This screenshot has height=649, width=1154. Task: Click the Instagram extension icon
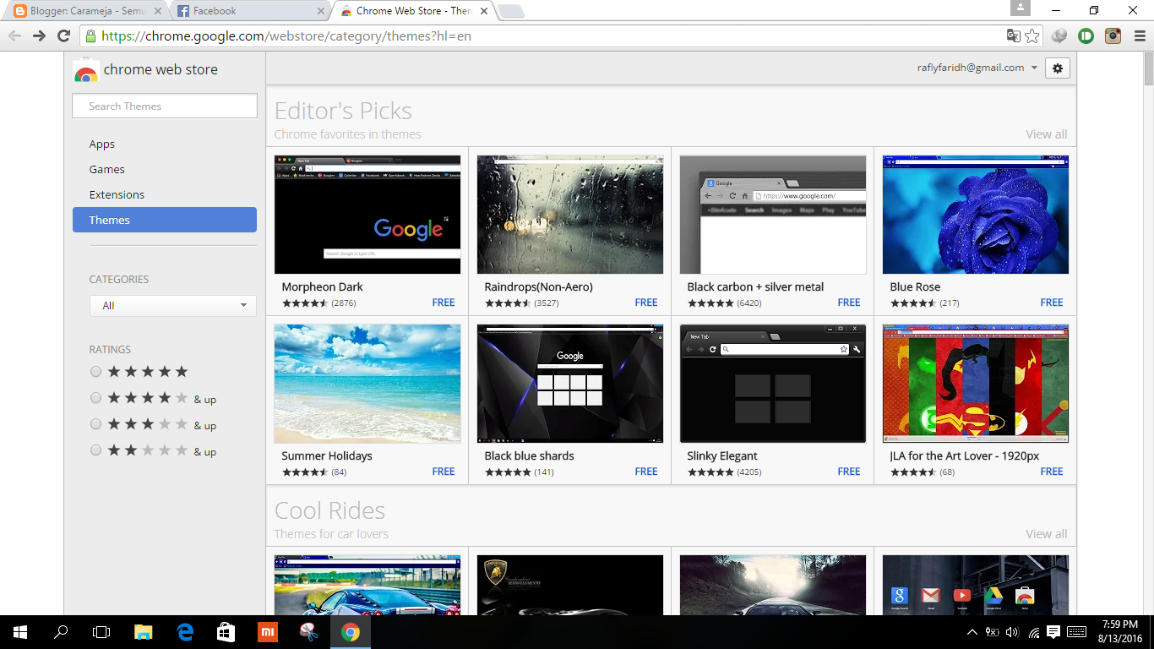tap(1113, 35)
